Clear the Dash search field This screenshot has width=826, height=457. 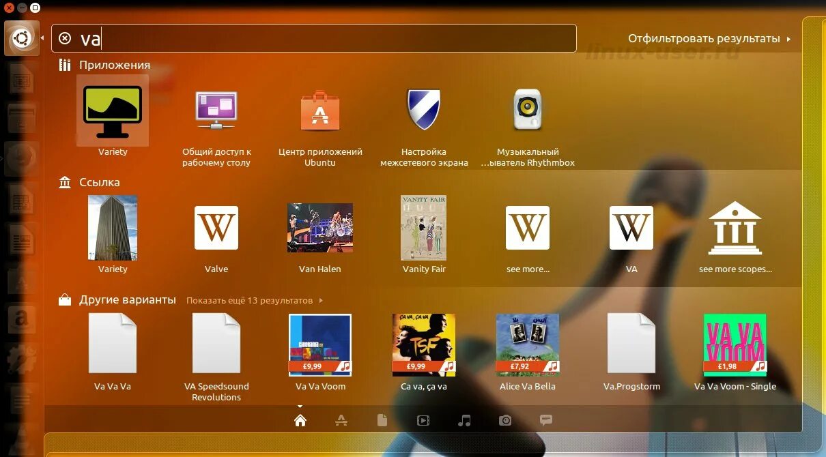[65, 38]
